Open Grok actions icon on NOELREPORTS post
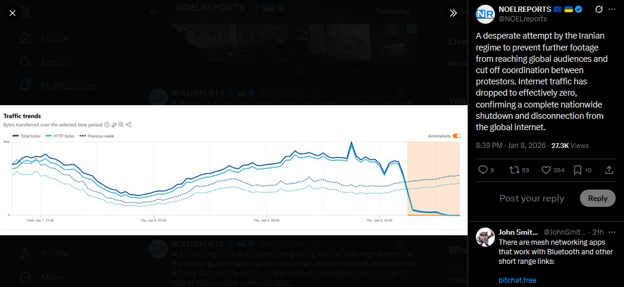 click(x=598, y=10)
